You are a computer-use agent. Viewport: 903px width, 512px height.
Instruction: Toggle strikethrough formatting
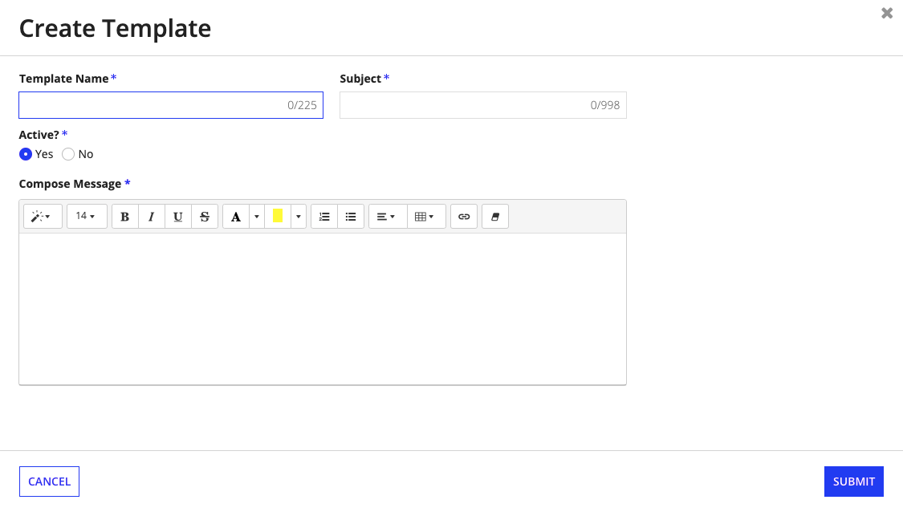(205, 217)
